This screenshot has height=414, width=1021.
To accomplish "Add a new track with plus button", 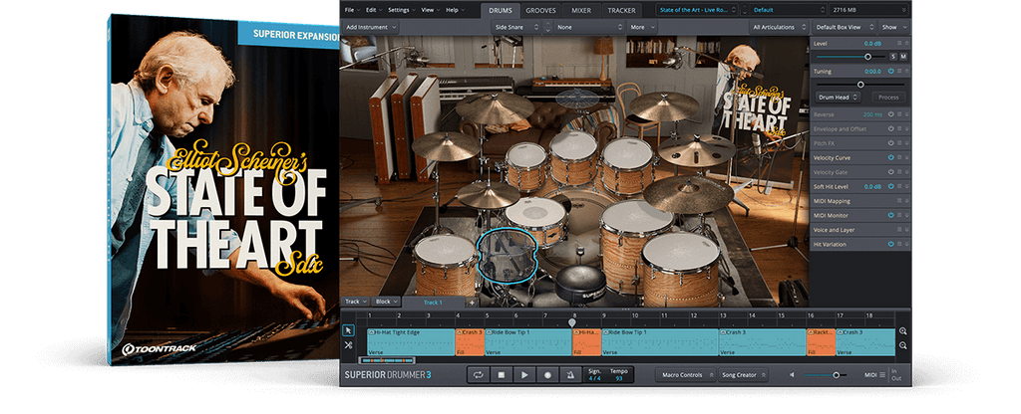I will click(472, 303).
